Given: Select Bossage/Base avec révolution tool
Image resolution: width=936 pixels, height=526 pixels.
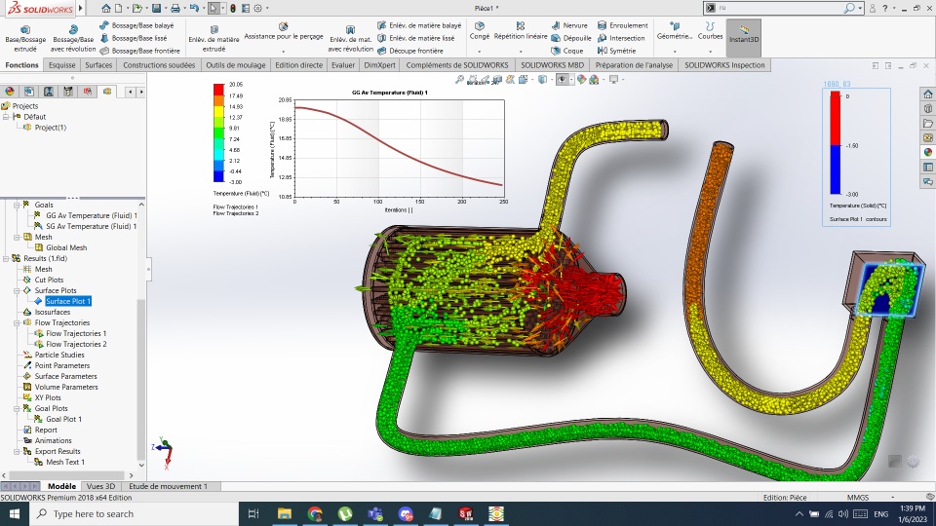Looking at the screenshot, I should (x=73, y=39).
